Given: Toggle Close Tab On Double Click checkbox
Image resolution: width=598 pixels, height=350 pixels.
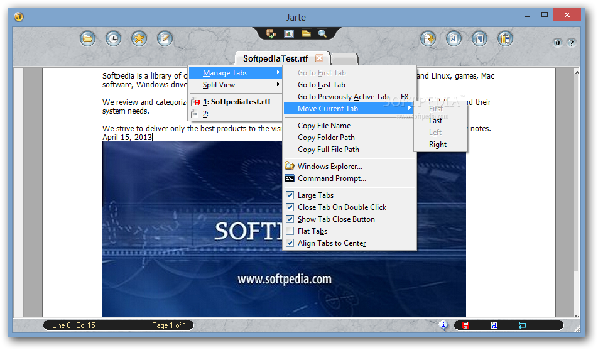Looking at the screenshot, I should pyautogui.click(x=290, y=207).
